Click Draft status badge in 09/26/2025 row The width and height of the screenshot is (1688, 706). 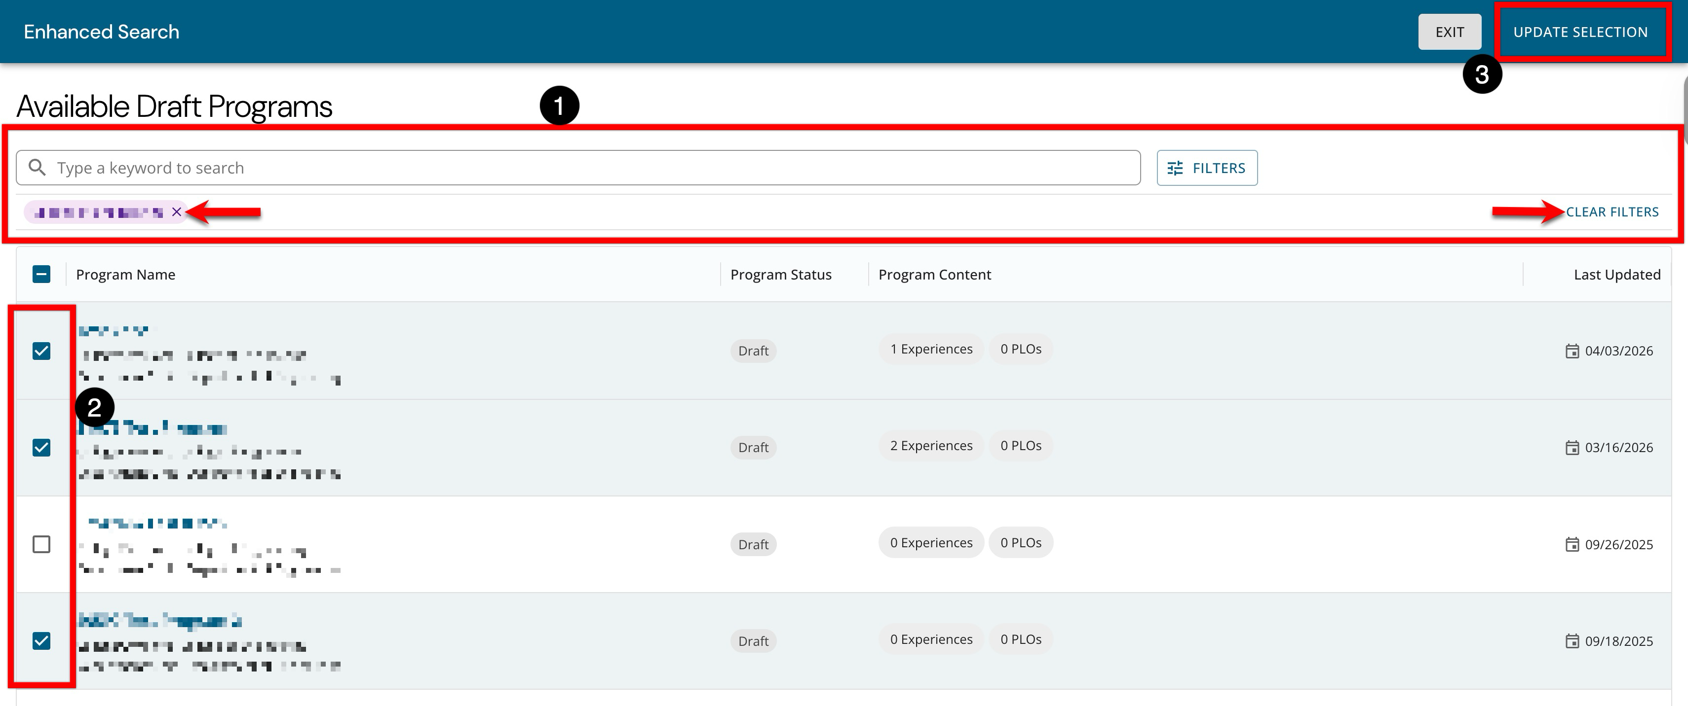tap(753, 544)
